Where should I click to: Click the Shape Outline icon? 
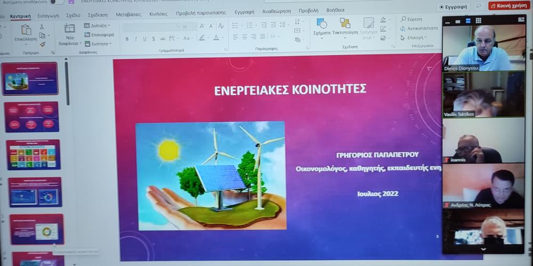[x=383, y=29]
